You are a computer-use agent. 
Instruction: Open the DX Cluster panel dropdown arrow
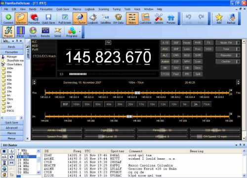(236, 145)
